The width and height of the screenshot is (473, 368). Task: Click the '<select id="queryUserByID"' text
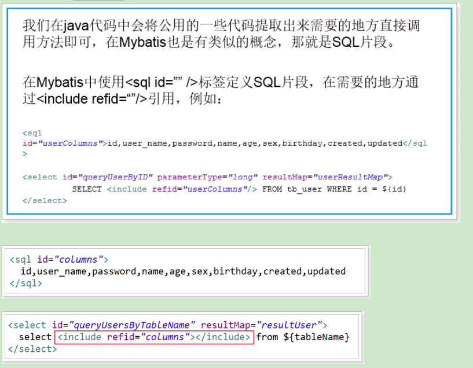[x=87, y=177]
